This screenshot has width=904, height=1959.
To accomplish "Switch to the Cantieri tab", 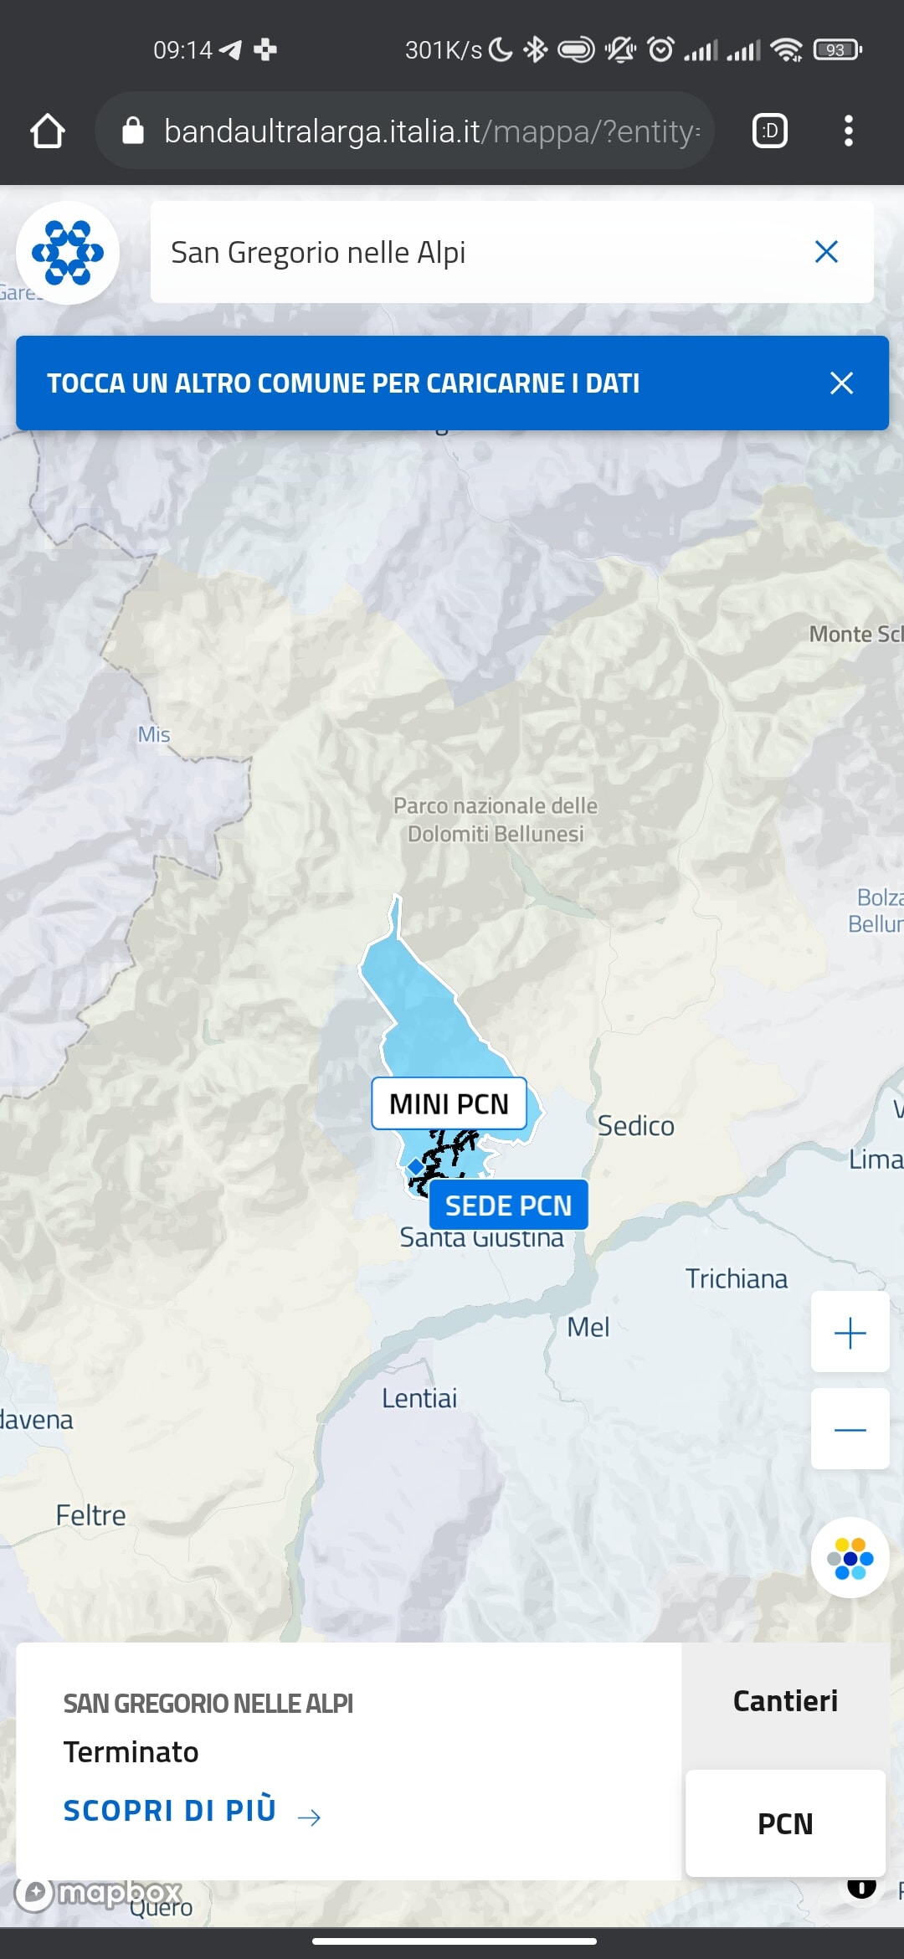I will (x=785, y=1701).
